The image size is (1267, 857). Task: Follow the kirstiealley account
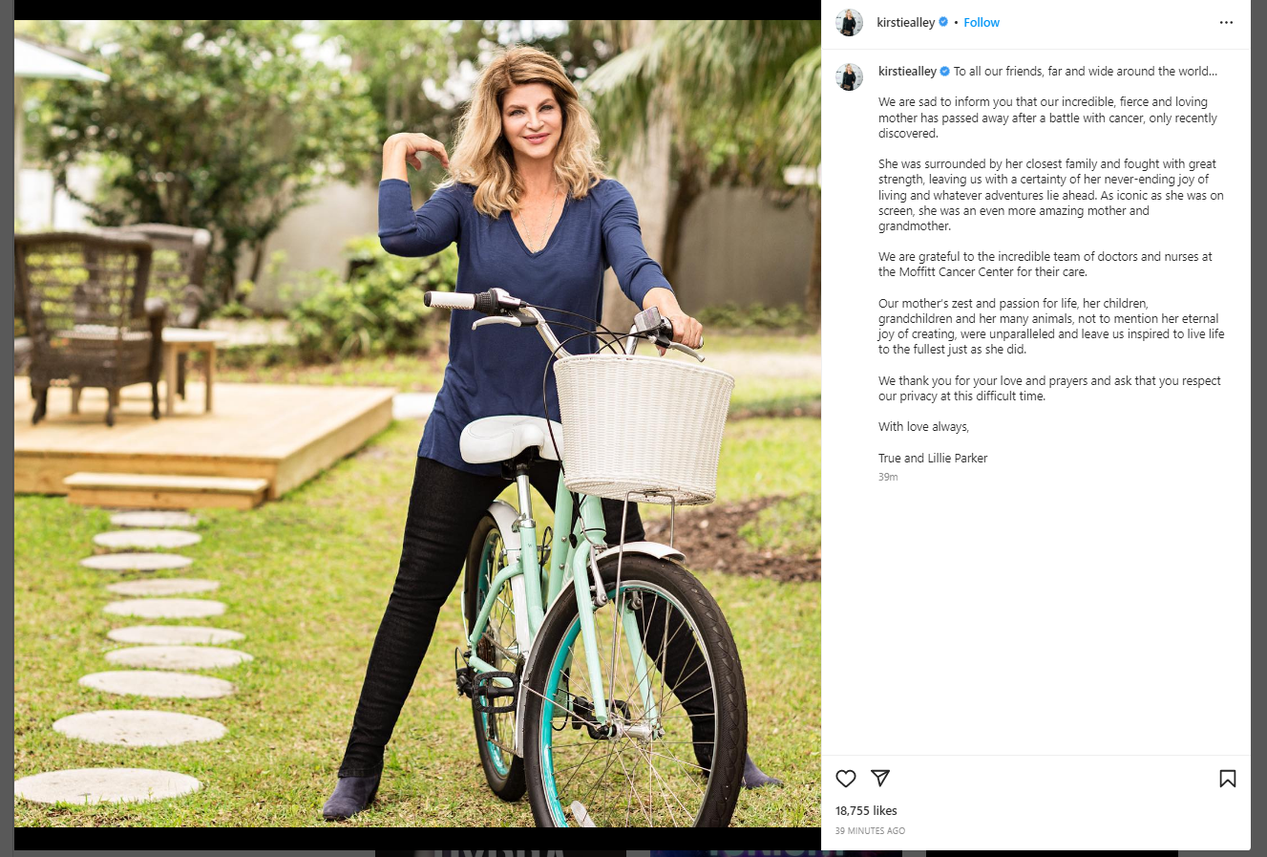[x=982, y=23]
